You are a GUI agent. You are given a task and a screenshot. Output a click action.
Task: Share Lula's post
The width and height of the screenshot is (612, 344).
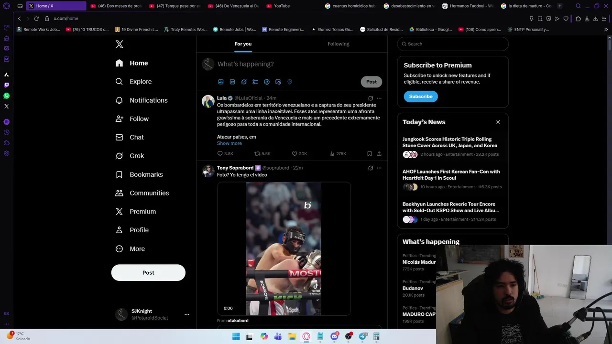click(x=379, y=154)
